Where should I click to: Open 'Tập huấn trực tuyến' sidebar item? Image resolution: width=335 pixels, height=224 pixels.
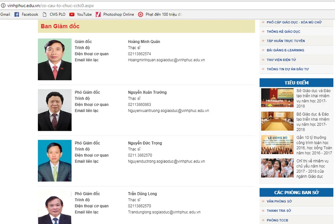click(x=285, y=41)
